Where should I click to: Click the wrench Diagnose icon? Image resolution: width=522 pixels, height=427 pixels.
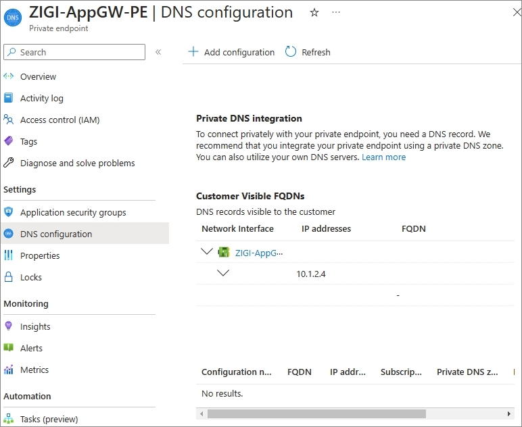coord(8,163)
